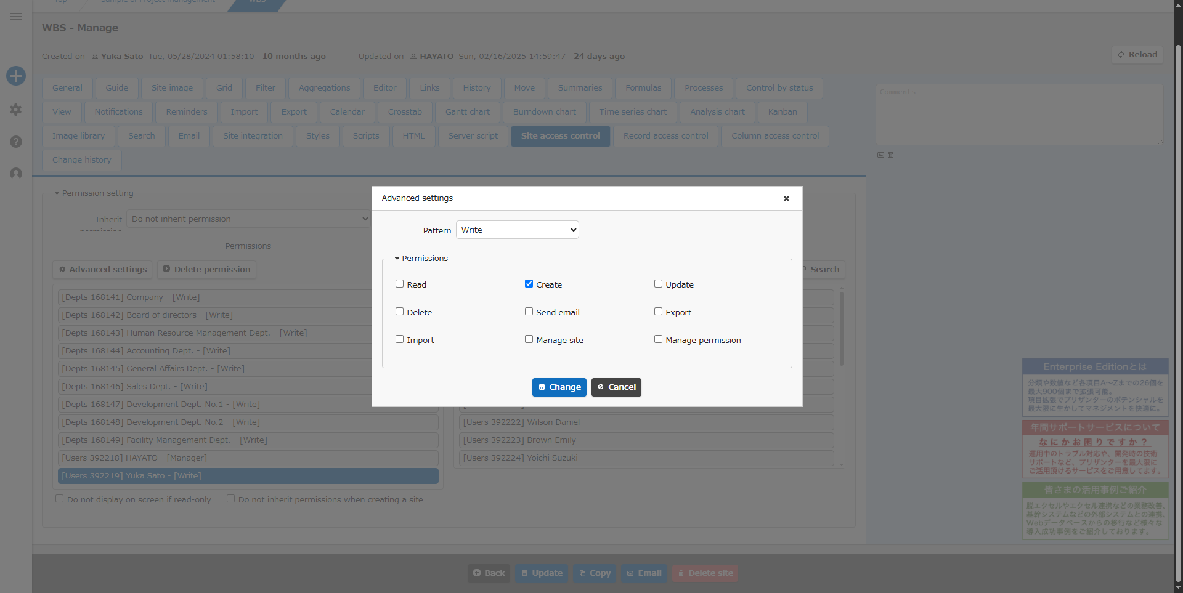This screenshot has height=593, width=1183.
Task: Click the second small icon below comments box
Action: click(x=890, y=155)
